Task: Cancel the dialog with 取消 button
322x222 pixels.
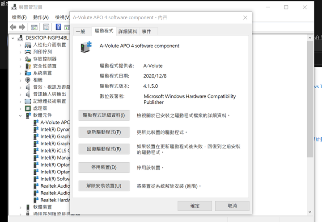Action: [x=232, y=206]
